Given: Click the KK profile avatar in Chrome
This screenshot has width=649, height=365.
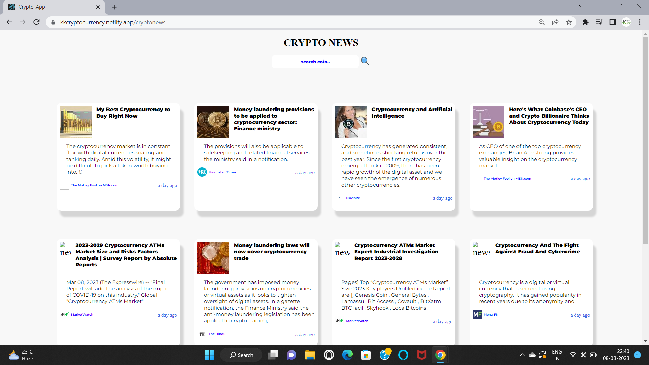Looking at the screenshot, I should tap(626, 22).
